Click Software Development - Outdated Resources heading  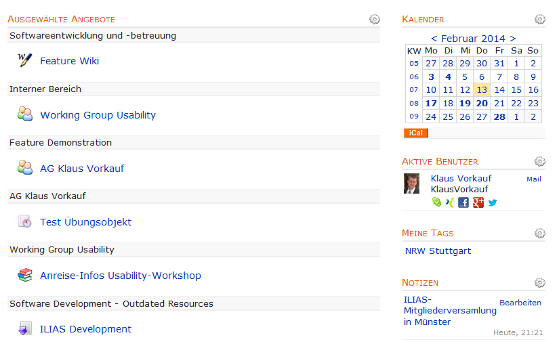(x=111, y=303)
